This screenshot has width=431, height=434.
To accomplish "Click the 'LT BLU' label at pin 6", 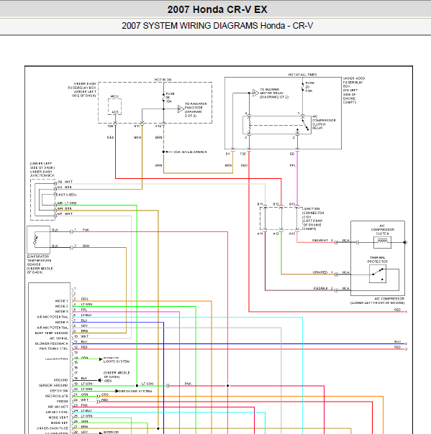I will point(86,315).
